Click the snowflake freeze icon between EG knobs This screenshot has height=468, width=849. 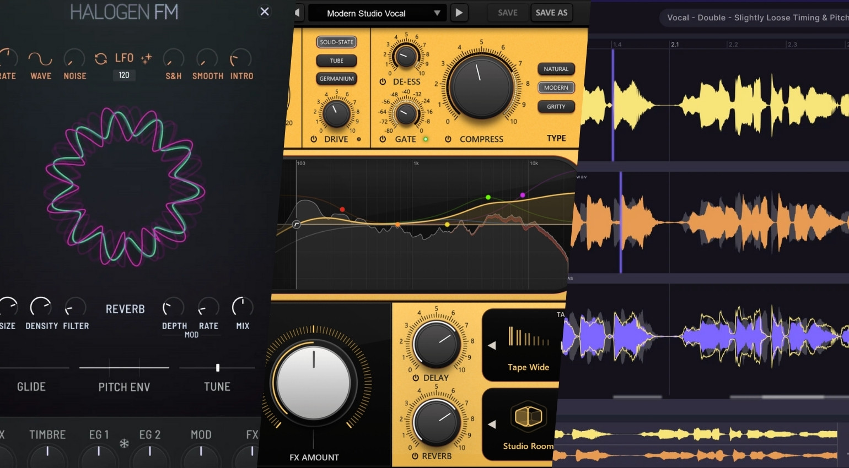[x=125, y=443]
